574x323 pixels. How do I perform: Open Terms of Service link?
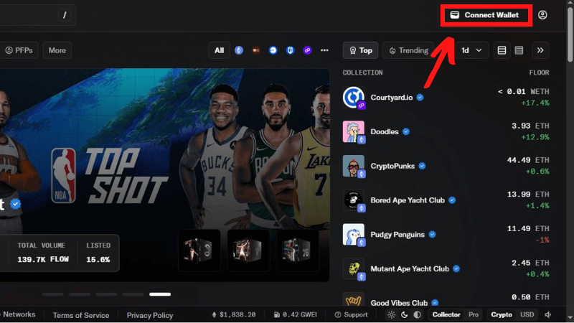[81, 315]
